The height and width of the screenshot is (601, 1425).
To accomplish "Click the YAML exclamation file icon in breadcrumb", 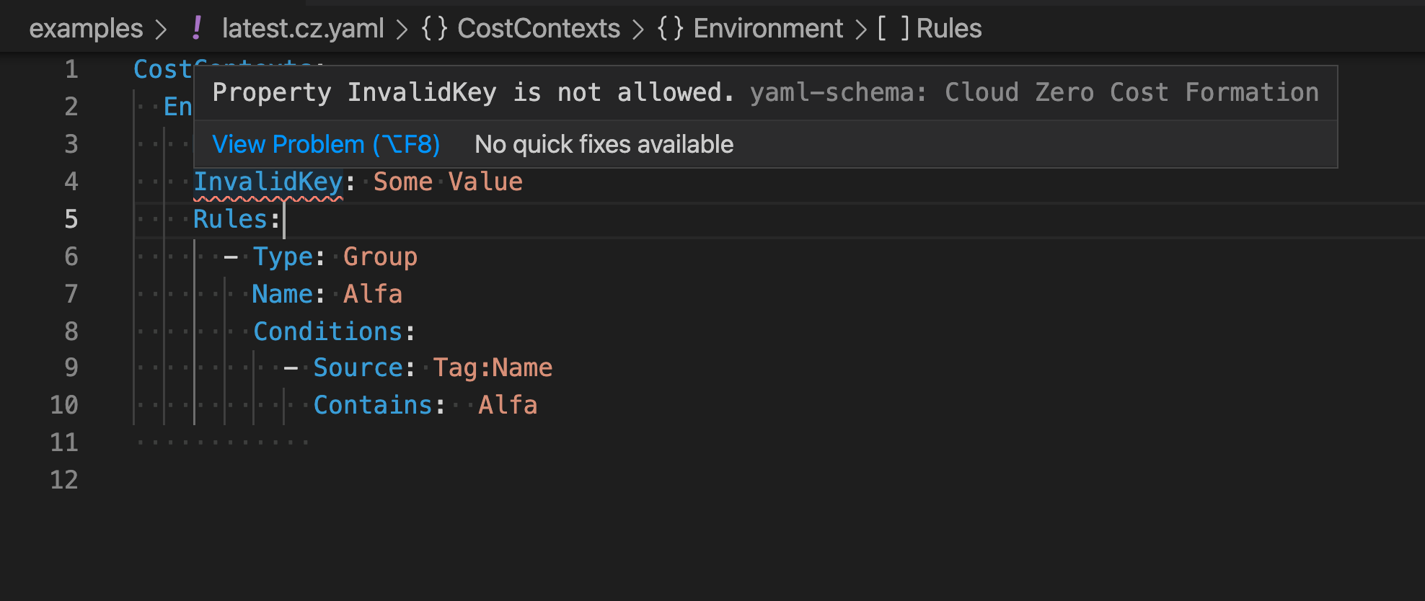I will pyautogui.click(x=197, y=28).
